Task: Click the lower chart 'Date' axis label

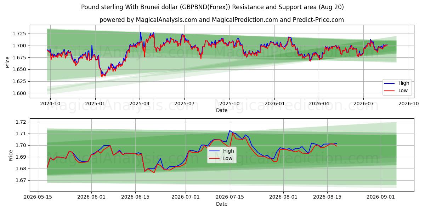Action: [x=222, y=204]
